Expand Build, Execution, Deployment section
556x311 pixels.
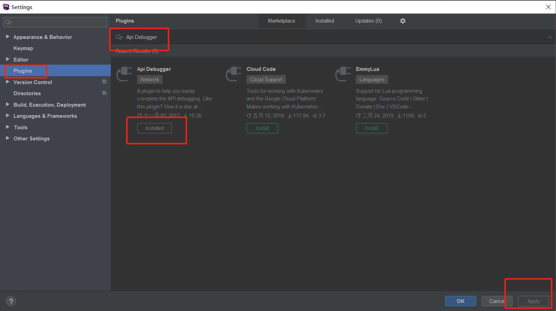8,104
